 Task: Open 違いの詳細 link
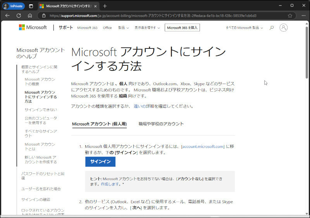pos(144,106)
